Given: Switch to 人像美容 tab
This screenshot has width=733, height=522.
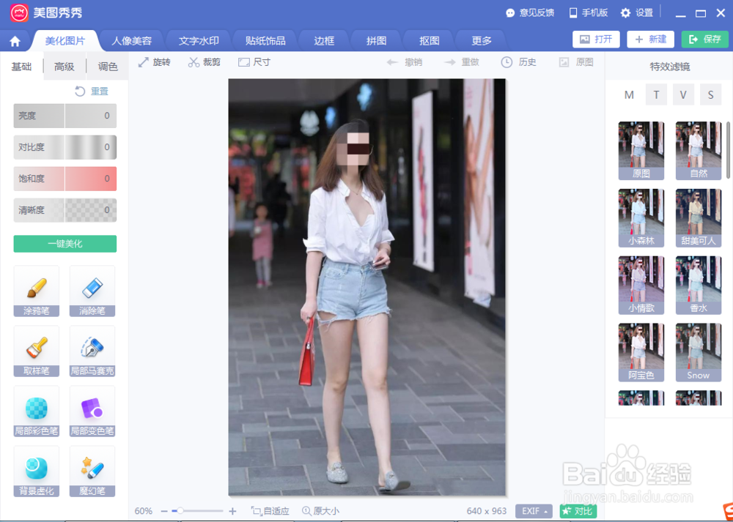Looking at the screenshot, I should [131, 41].
